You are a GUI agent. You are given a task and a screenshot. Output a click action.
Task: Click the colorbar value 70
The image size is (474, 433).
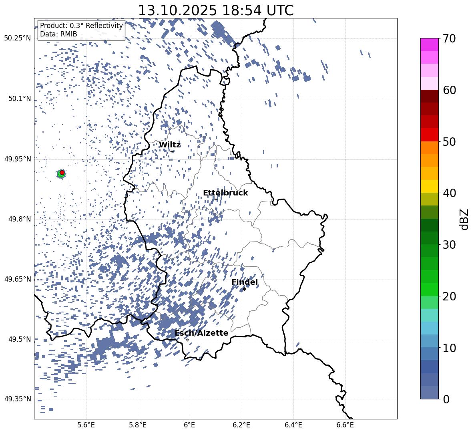click(449, 38)
